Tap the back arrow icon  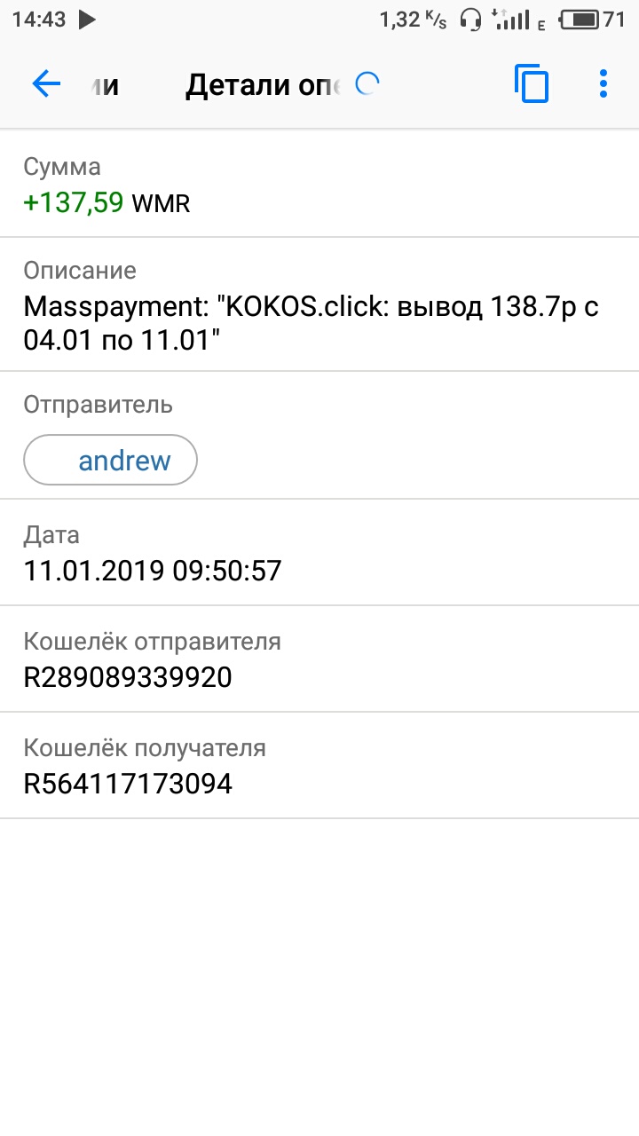(46, 84)
